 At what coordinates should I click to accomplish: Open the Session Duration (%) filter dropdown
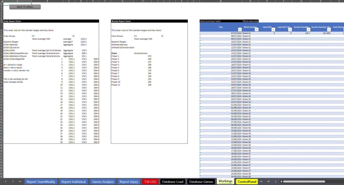pyautogui.click(x=329, y=30)
